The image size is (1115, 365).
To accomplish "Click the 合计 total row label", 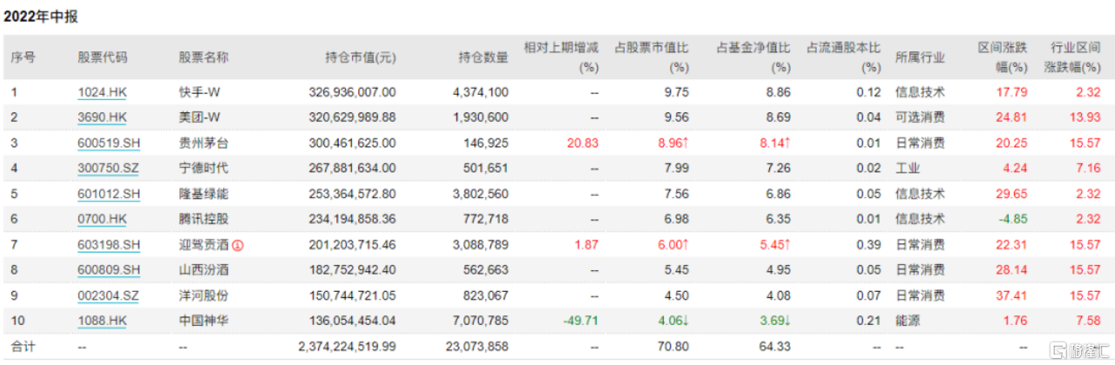I will tap(23, 347).
